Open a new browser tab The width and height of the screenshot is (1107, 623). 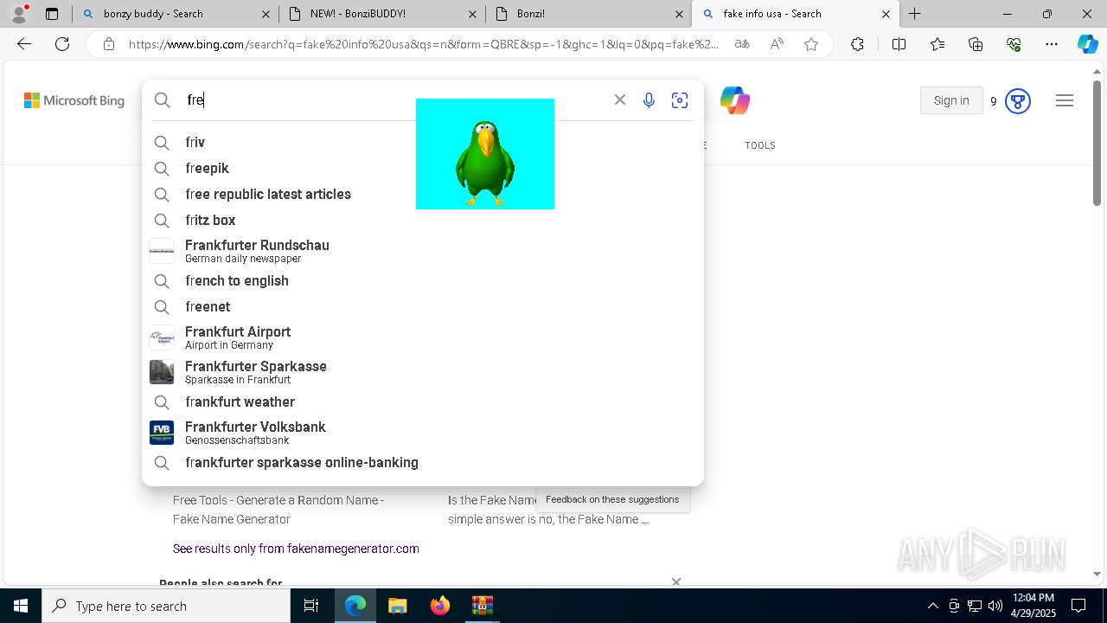click(914, 14)
